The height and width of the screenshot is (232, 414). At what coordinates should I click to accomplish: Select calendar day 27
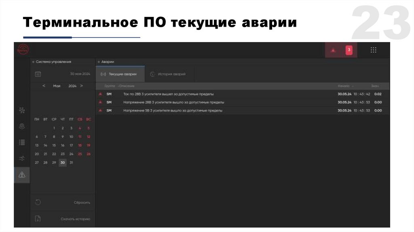point(37,162)
